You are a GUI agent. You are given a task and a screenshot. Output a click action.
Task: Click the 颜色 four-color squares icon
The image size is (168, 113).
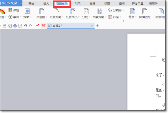click(x=10, y=10)
